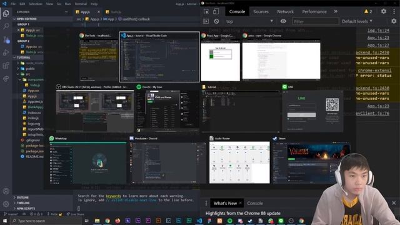Switch to the WhatsApp window thumbnail

(87, 160)
